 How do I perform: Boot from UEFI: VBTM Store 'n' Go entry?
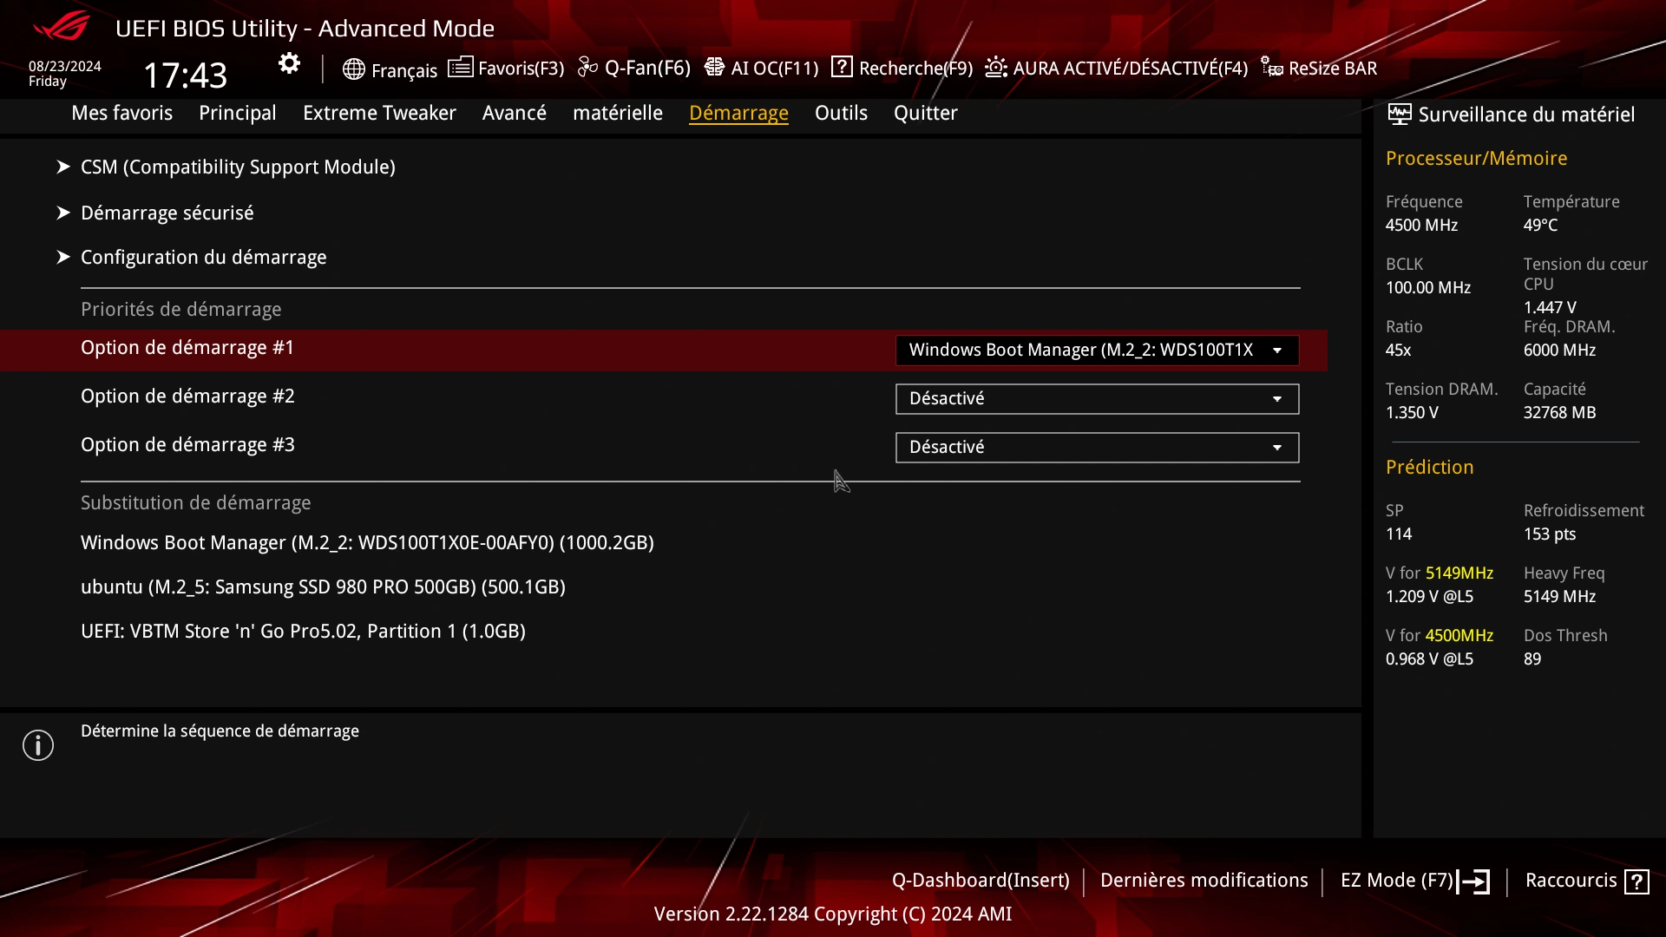[x=303, y=632]
